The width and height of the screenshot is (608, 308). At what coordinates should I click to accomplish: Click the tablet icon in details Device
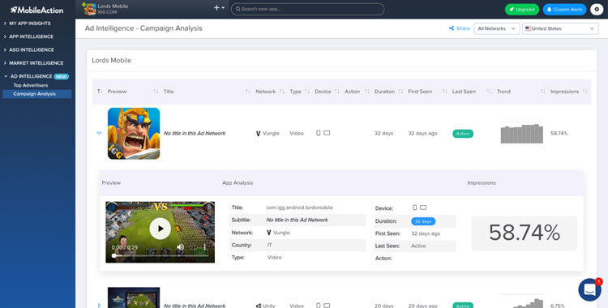tap(423, 207)
